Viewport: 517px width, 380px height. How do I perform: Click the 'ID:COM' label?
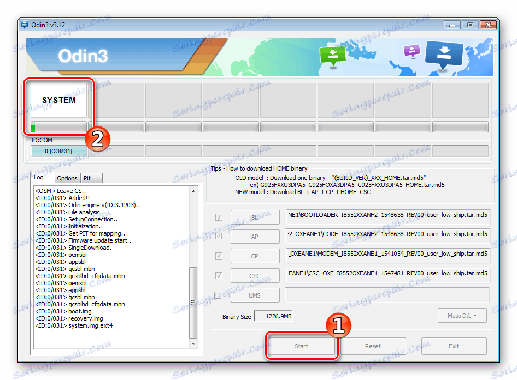click(42, 140)
